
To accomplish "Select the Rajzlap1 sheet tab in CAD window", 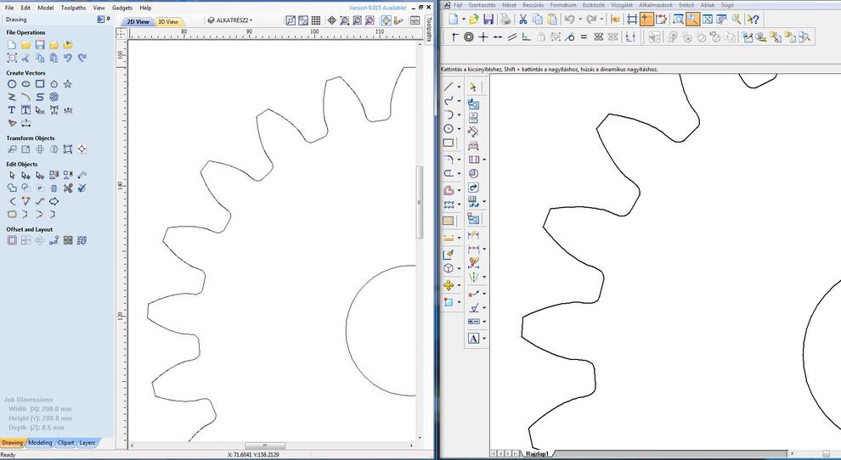I will coord(537,453).
